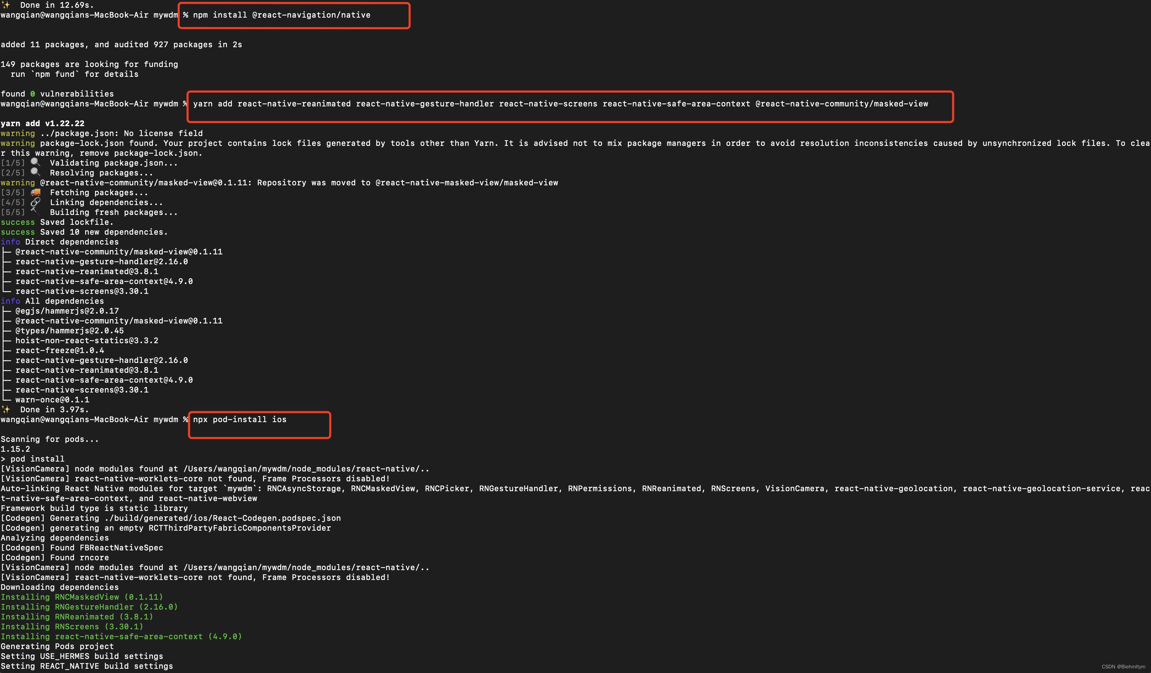Click the '[1/5]' step marker
The width and height of the screenshot is (1151, 673).
(x=13, y=163)
